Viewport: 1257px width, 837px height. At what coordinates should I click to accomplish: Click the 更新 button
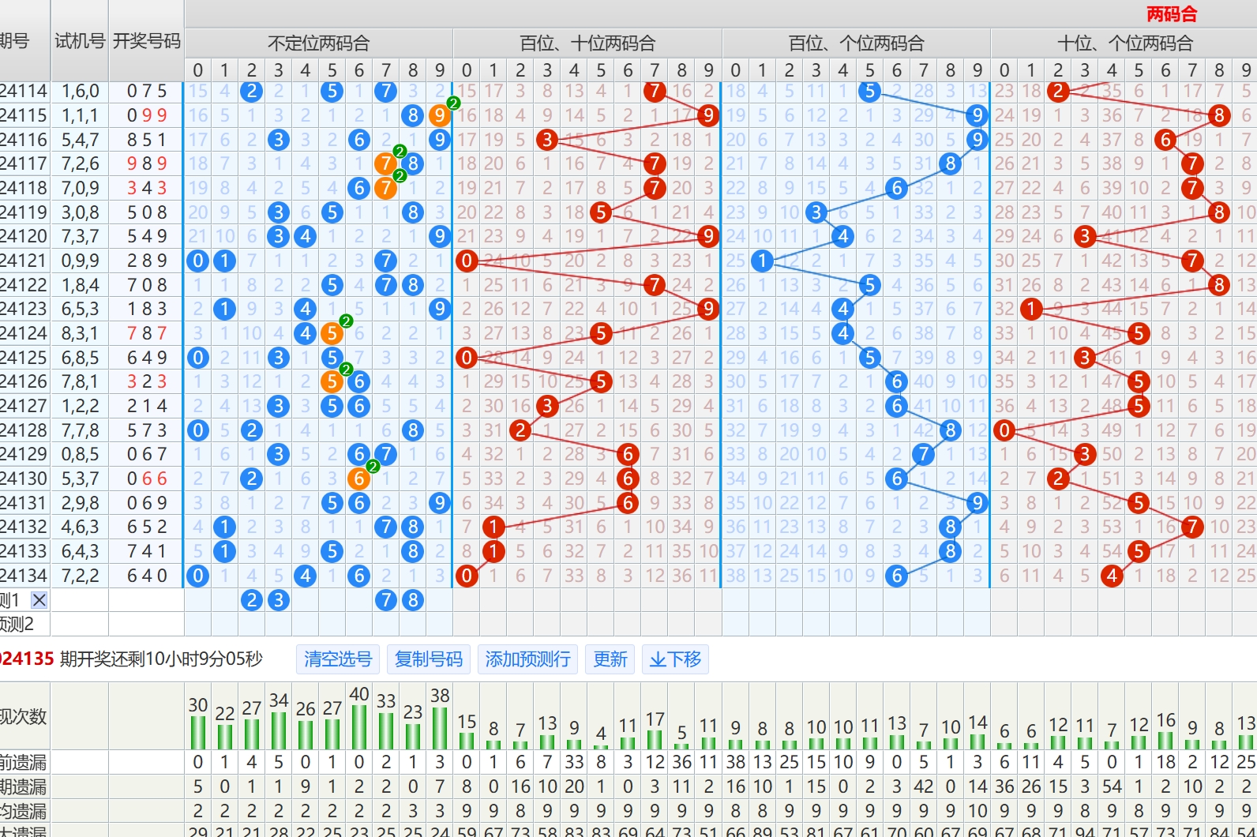[610, 659]
